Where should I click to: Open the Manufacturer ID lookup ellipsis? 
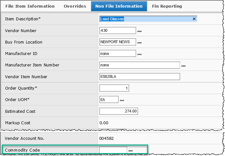[x=139, y=55]
